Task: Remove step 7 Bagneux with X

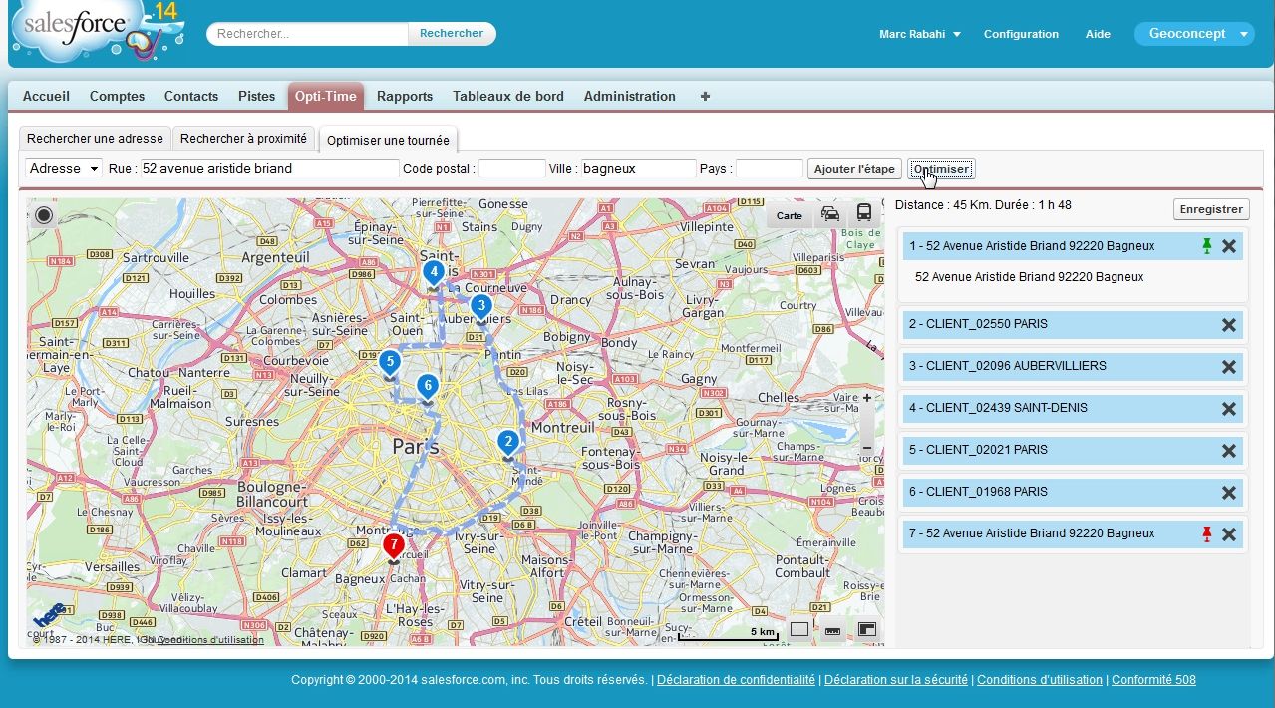Action: (1229, 534)
